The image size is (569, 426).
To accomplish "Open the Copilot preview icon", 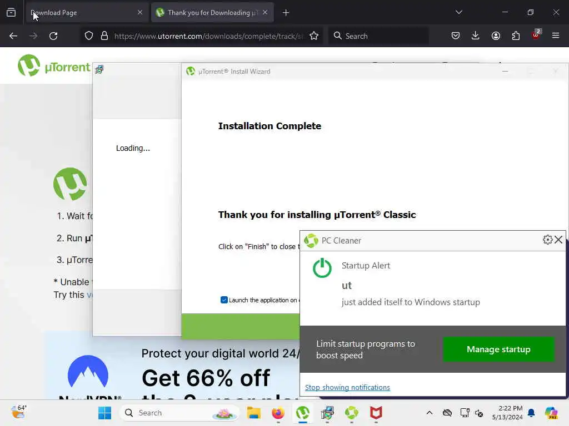I will [551, 413].
